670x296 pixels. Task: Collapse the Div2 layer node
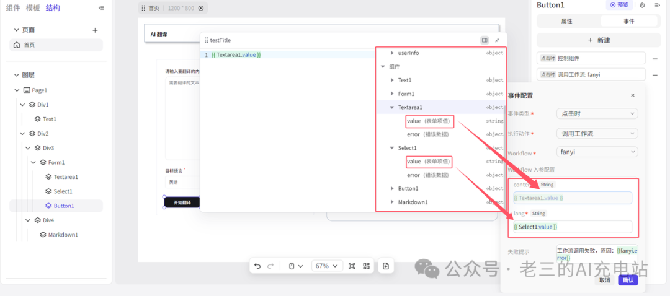pyautogui.click(x=22, y=134)
